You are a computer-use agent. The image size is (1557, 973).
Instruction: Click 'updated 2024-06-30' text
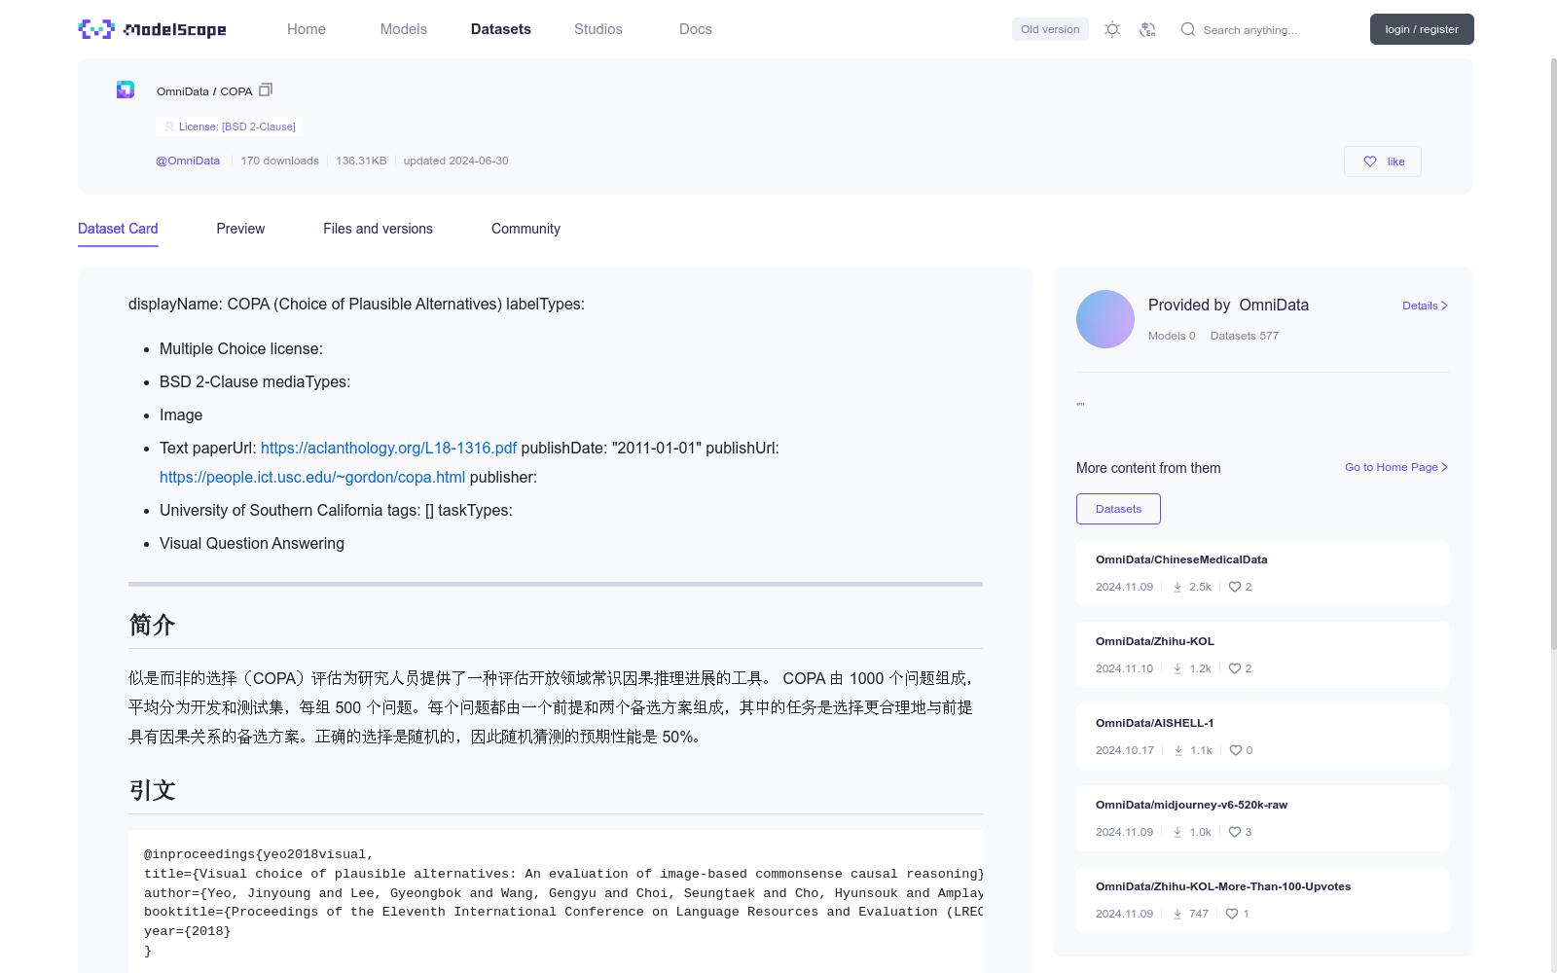455,161
